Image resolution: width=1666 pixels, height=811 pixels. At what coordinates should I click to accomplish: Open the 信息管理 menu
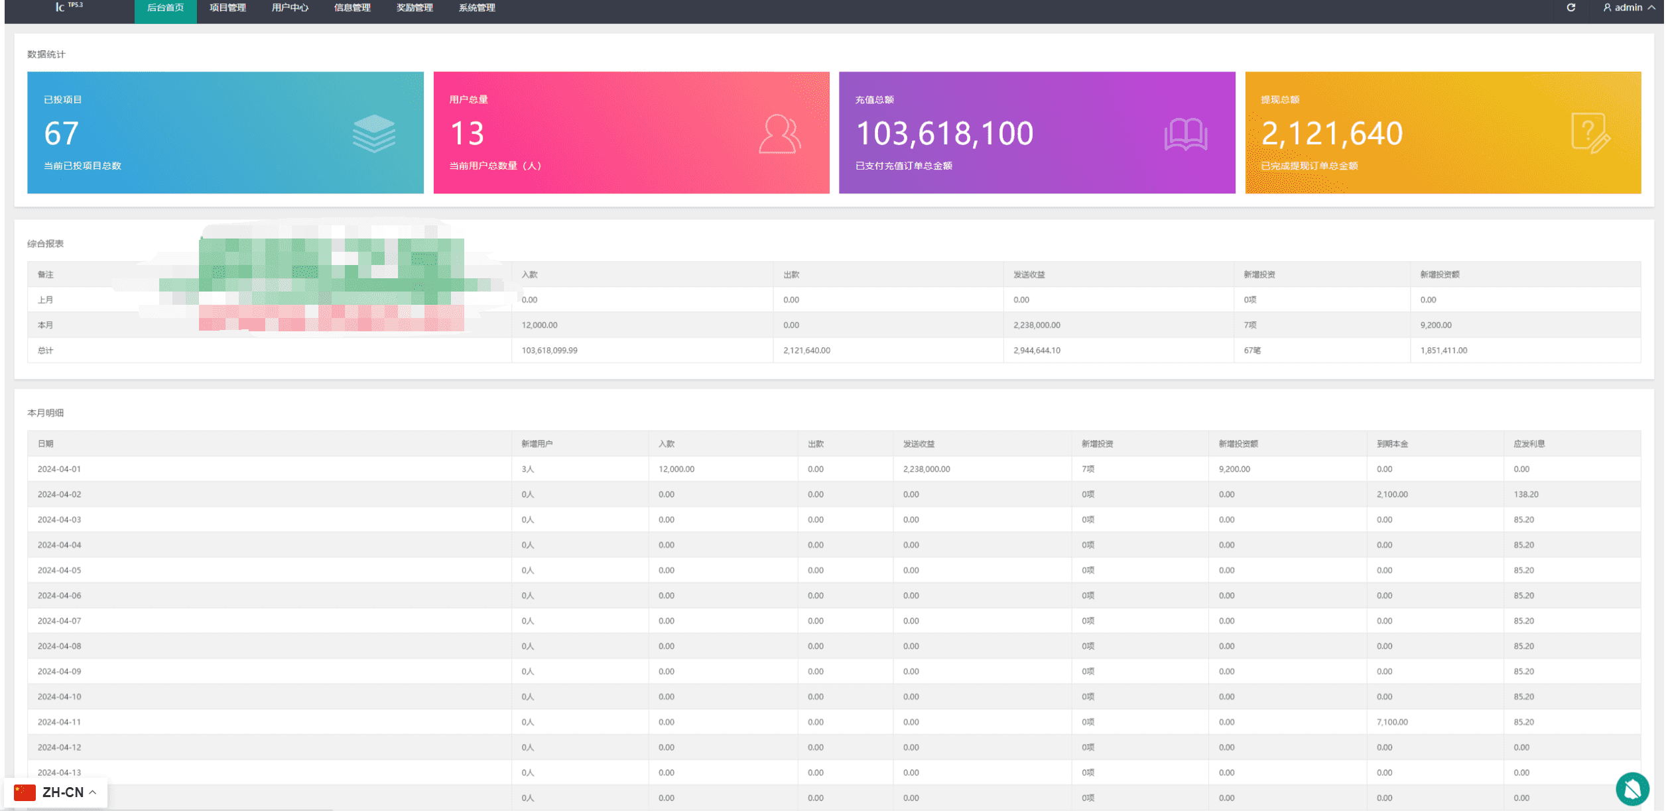(352, 8)
